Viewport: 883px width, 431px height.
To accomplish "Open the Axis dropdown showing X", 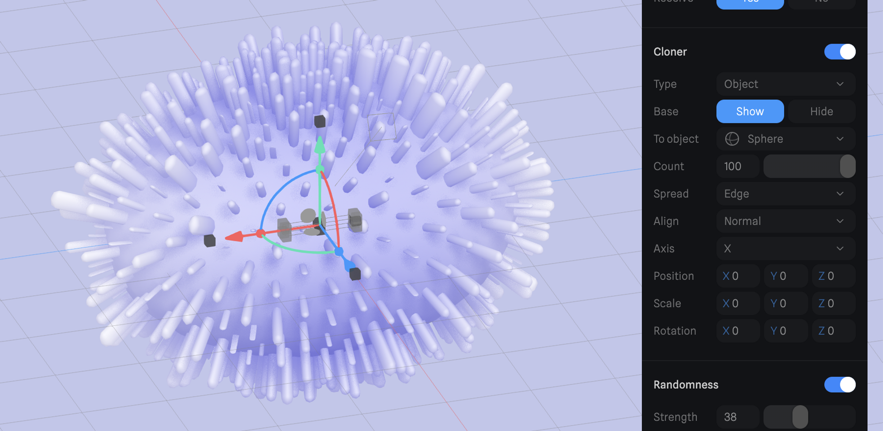I will [785, 249].
